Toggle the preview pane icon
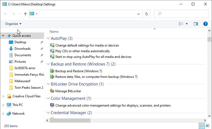212x129 pixels. pyautogui.click(x=196, y=24)
